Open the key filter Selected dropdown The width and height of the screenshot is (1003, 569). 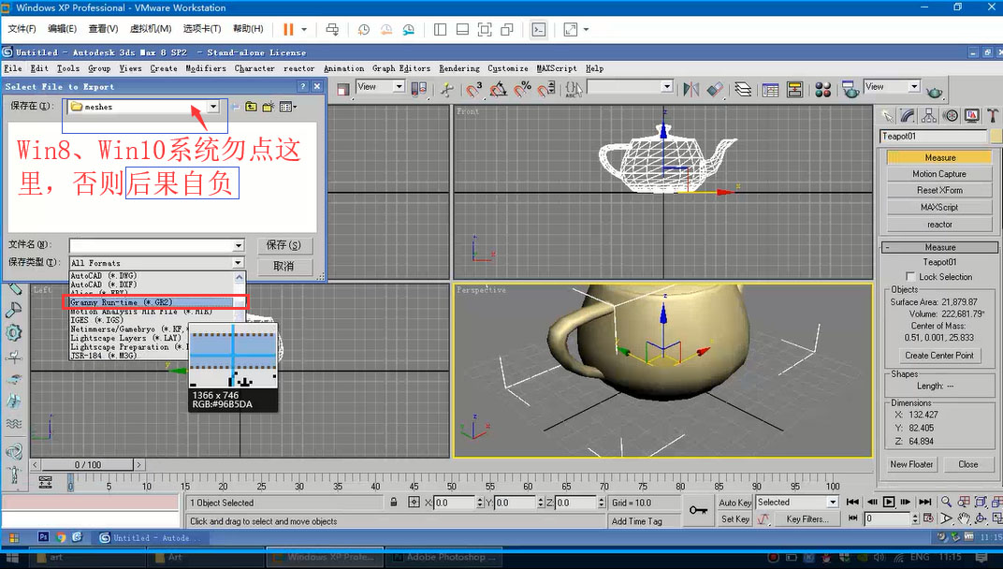[x=832, y=503]
